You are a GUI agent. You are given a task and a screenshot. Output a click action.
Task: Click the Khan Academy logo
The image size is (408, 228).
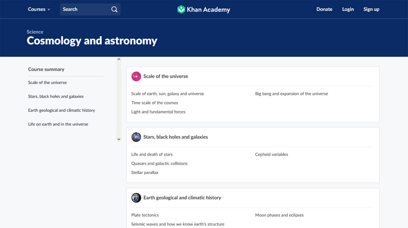pos(204,9)
